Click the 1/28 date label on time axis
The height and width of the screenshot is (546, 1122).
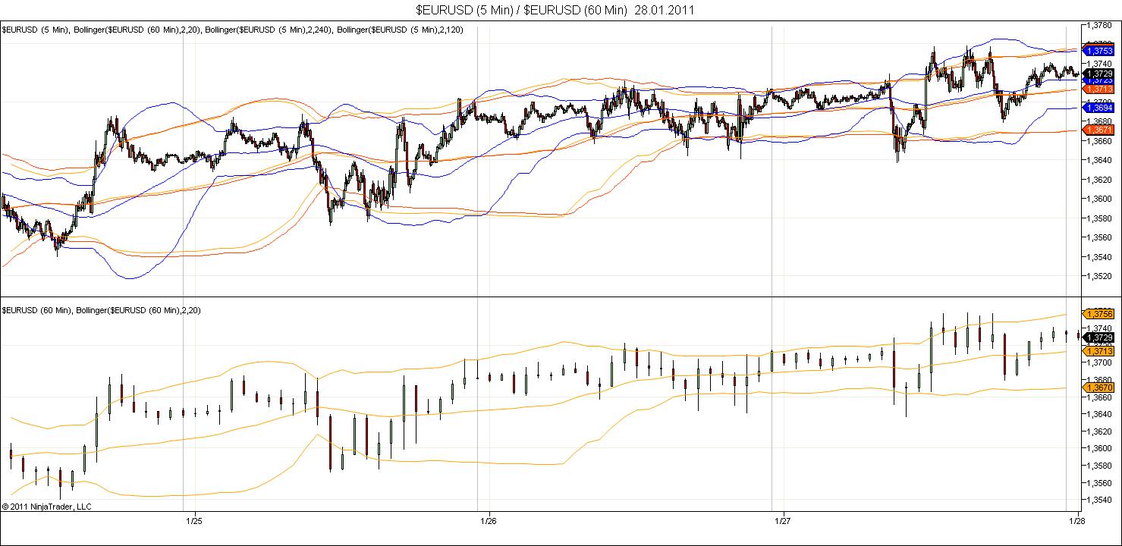[x=1076, y=521]
